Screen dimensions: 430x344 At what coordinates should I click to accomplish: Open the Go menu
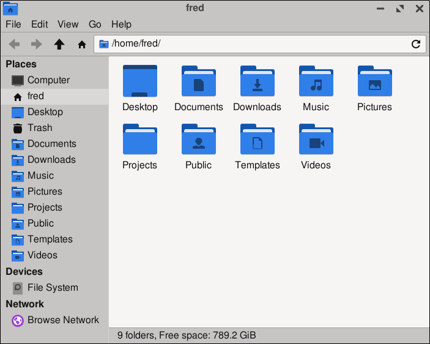(x=95, y=24)
